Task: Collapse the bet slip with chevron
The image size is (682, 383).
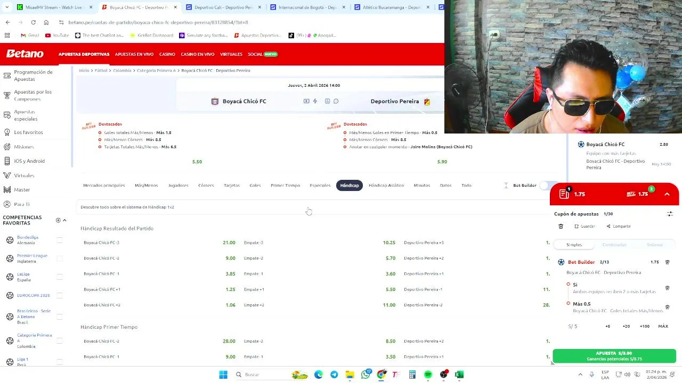Action: point(667,194)
